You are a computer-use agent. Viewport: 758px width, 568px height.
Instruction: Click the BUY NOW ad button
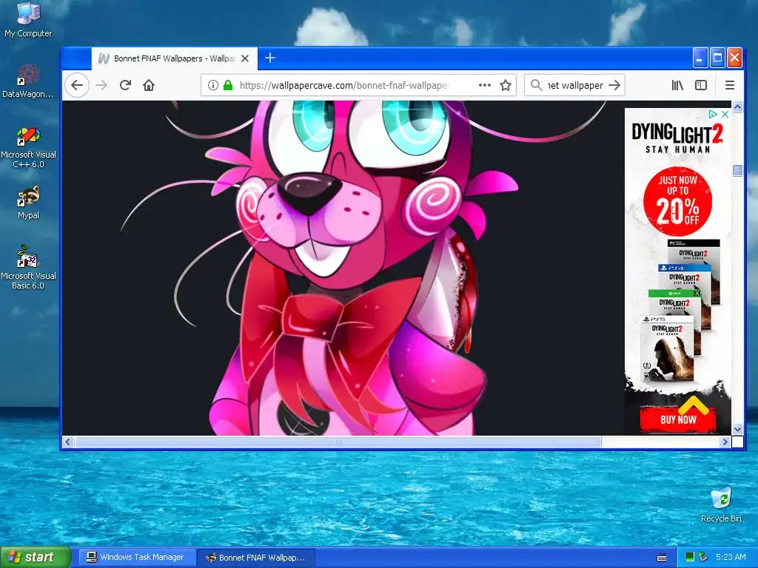pyautogui.click(x=678, y=419)
